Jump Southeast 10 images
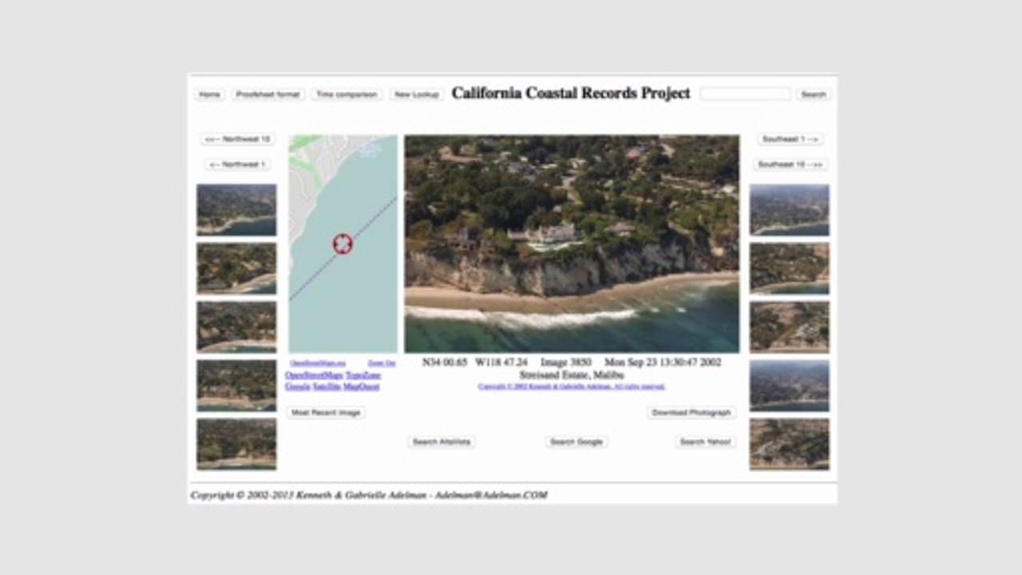The height and width of the screenshot is (575, 1022). pos(790,165)
